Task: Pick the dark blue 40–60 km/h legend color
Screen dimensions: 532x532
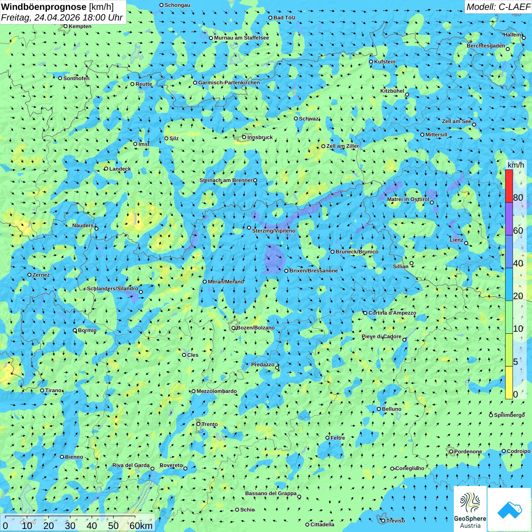Action: [x=509, y=252]
